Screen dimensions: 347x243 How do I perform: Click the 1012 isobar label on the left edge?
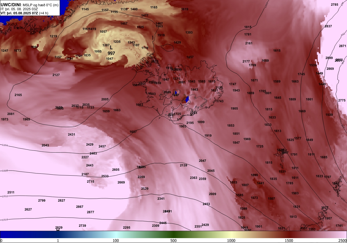click(5, 196)
